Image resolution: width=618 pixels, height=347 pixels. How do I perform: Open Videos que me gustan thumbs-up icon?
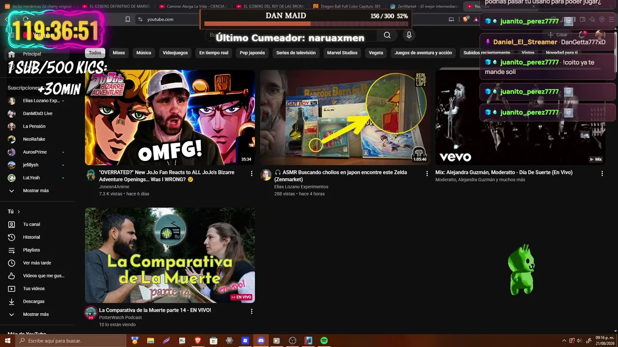(12, 276)
